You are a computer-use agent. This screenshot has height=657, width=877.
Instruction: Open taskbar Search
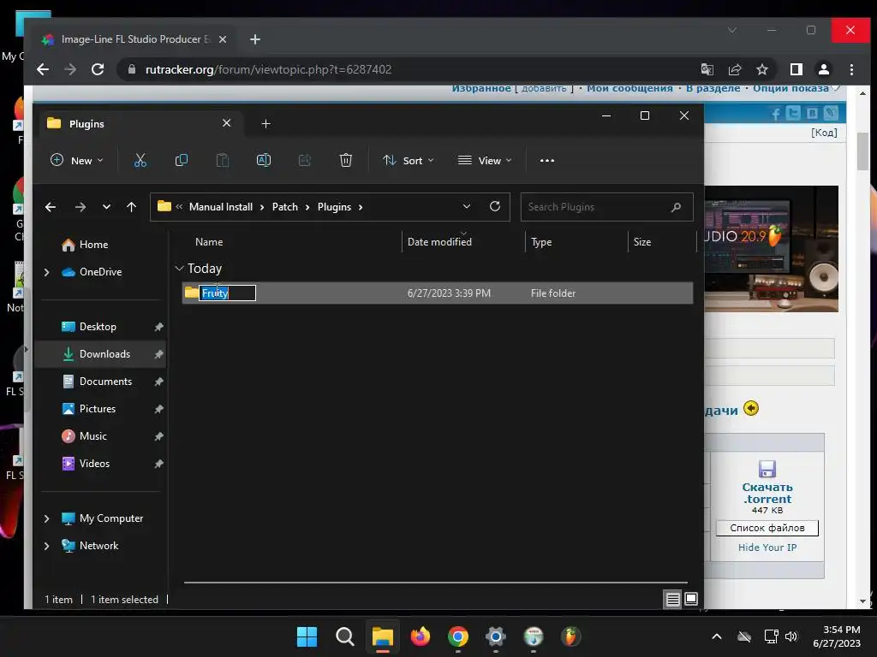point(344,636)
